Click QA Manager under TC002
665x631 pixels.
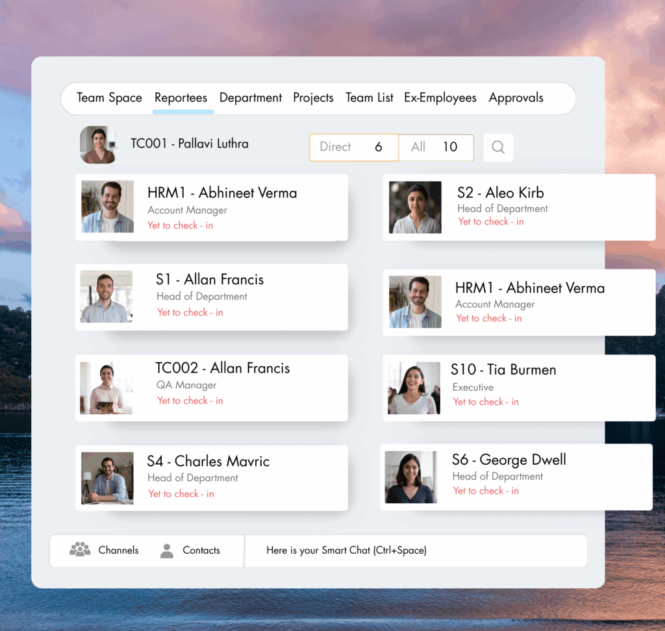186,385
